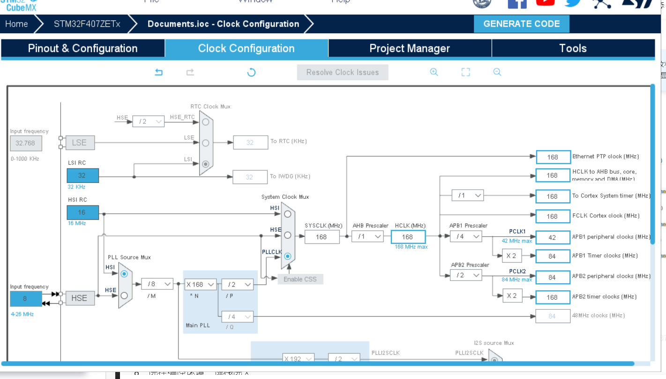Screen dimensions: 666x379
Task: Click the HSE input frequency field 8
Action: [x=26, y=299]
